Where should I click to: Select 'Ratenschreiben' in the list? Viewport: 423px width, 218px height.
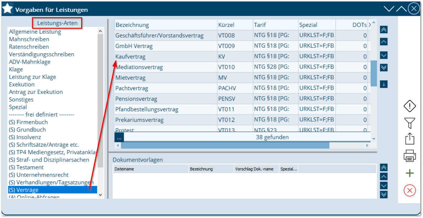point(29,47)
